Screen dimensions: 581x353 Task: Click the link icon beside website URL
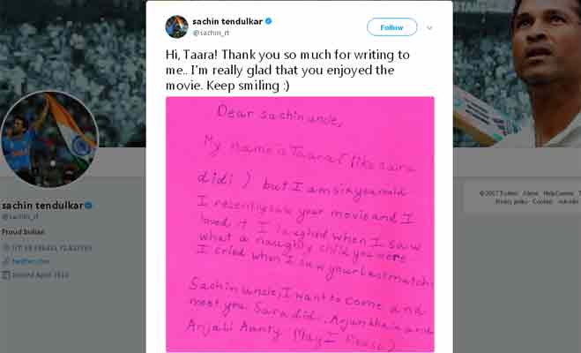pyautogui.click(x=5, y=261)
